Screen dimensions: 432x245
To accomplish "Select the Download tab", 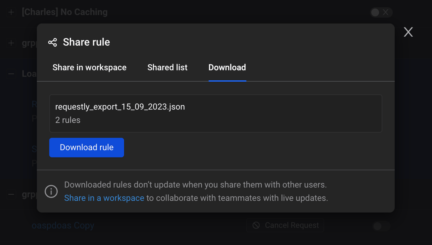I will (x=227, y=67).
